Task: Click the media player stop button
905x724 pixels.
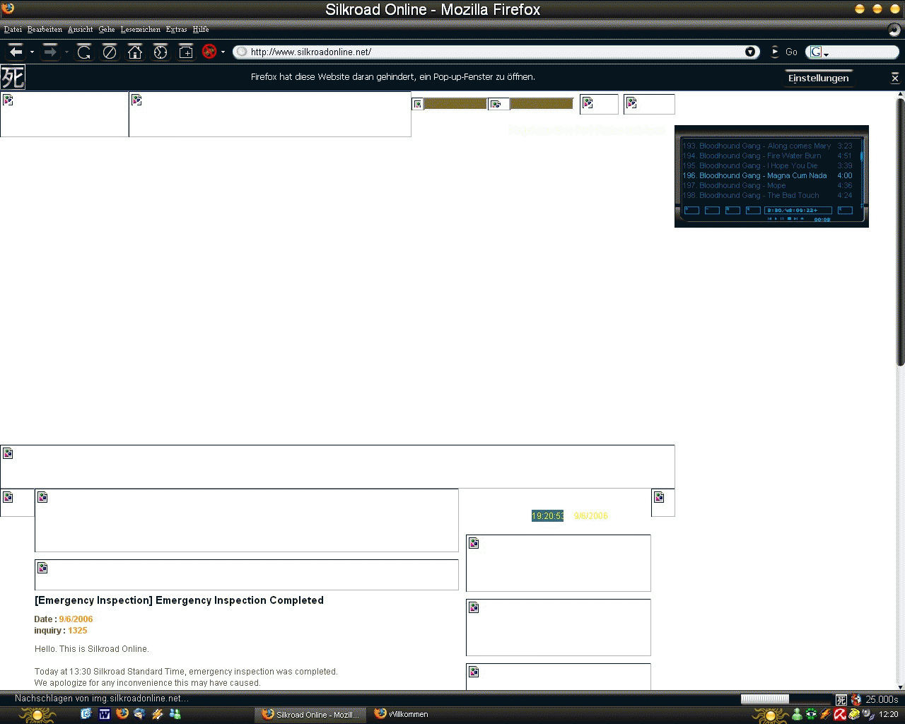Action: pyautogui.click(x=789, y=218)
